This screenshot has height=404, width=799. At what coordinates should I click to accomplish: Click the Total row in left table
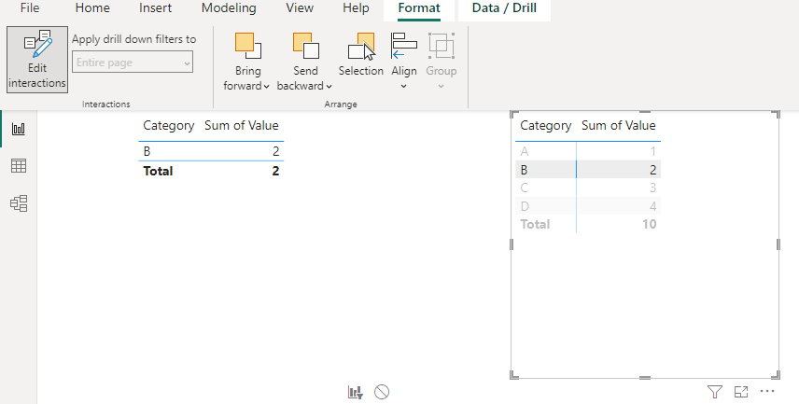click(211, 171)
